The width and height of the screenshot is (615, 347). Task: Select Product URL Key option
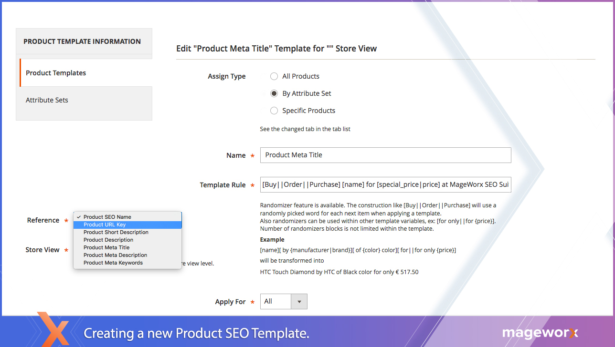[x=105, y=225]
